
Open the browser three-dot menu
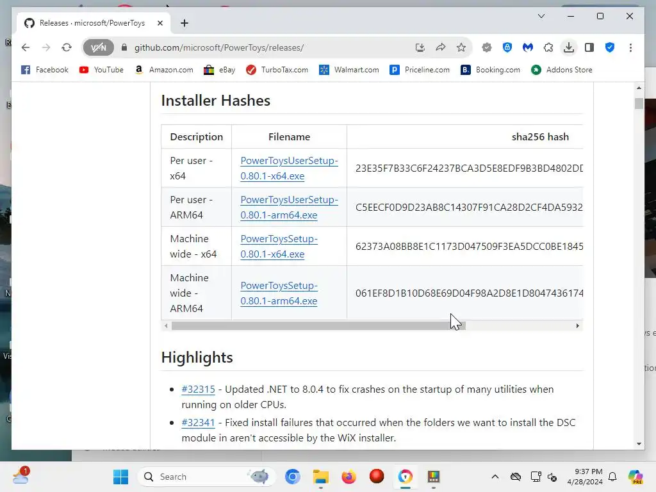[x=630, y=47]
